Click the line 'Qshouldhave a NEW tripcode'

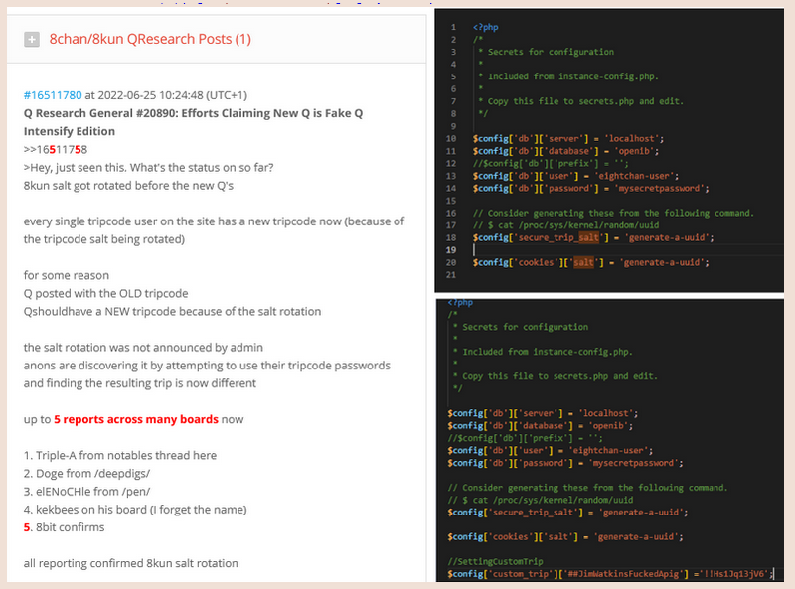(172, 311)
